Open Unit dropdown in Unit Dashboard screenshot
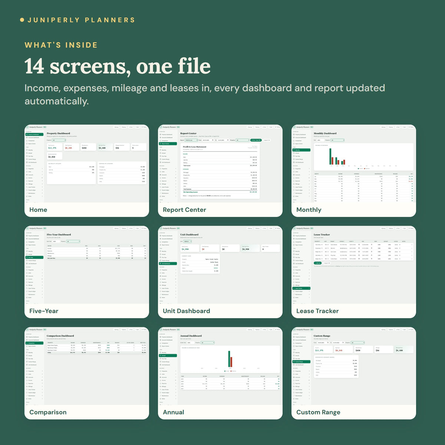 [187, 241]
